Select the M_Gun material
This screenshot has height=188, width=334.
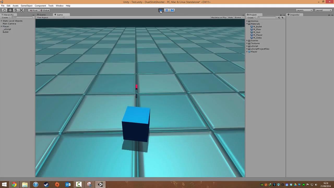255,32
